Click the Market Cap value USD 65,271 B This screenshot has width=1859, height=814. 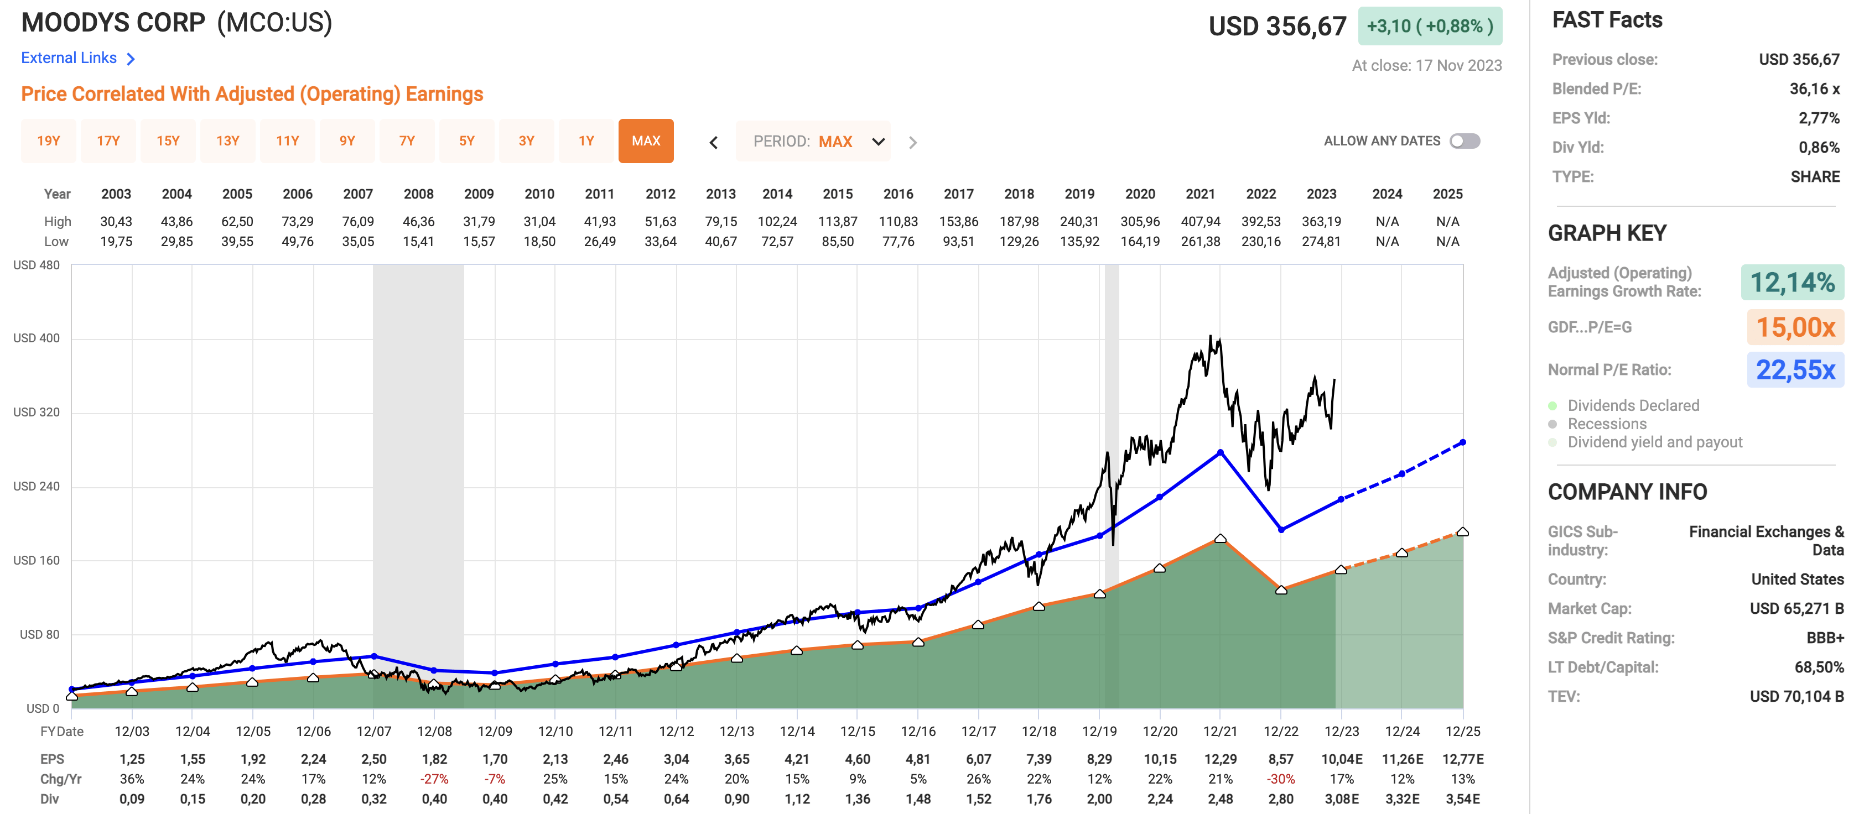point(1796,608)
